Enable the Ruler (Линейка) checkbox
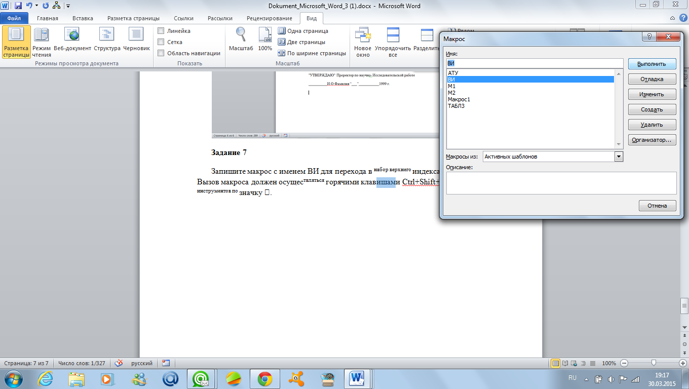The height and width of the screenshot is (389, 689). pos(161,31)
